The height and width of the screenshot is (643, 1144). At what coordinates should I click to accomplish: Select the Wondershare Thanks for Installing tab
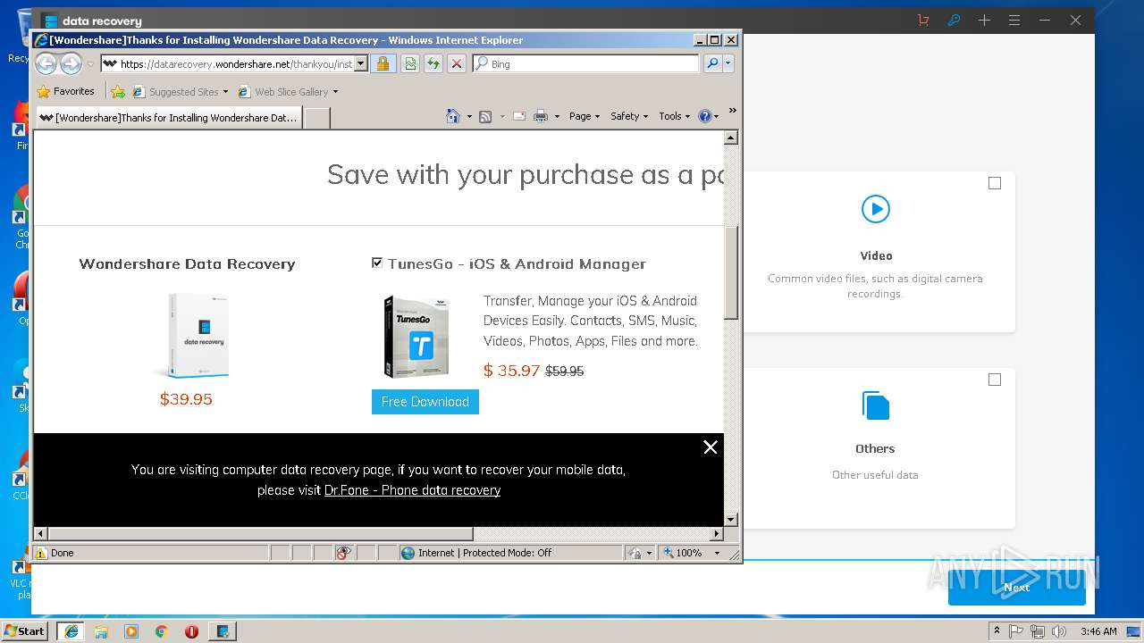click(x=168, y=117)
